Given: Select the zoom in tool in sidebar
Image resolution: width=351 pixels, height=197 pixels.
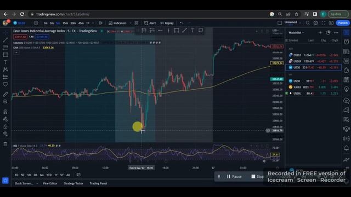Looking at the screenshot, I should (x=5, y=102).
